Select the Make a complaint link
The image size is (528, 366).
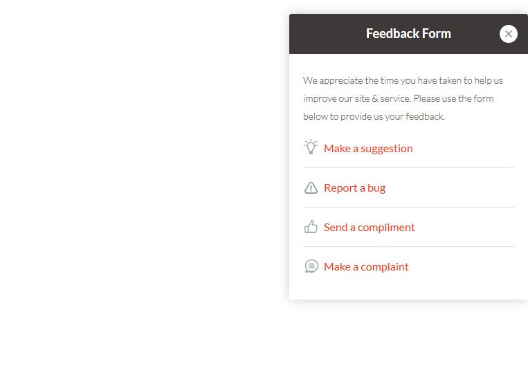coord(366,266)
